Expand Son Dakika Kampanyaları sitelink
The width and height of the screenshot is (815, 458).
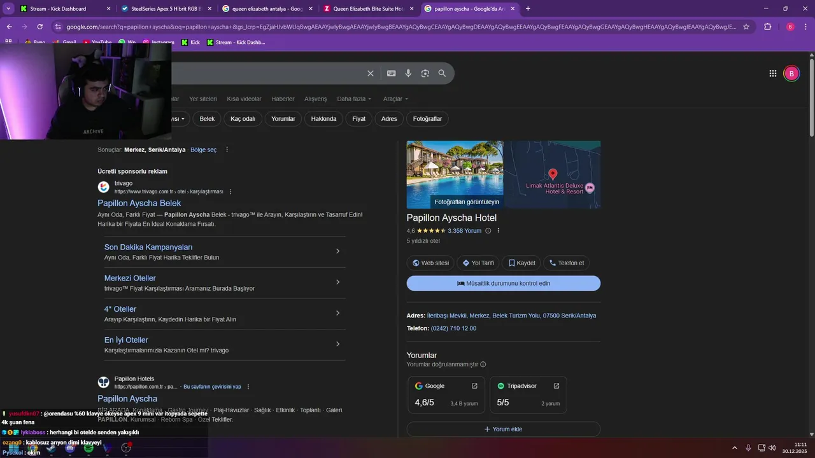click(x=337, y=251)
